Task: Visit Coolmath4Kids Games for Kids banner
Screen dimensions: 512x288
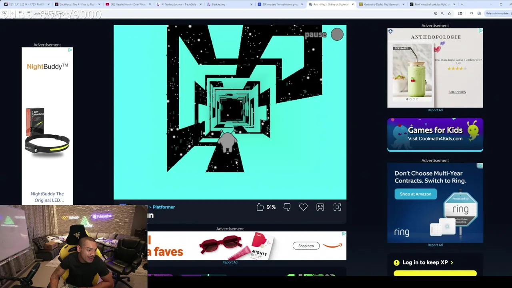Action: click(x=435, y=135)
